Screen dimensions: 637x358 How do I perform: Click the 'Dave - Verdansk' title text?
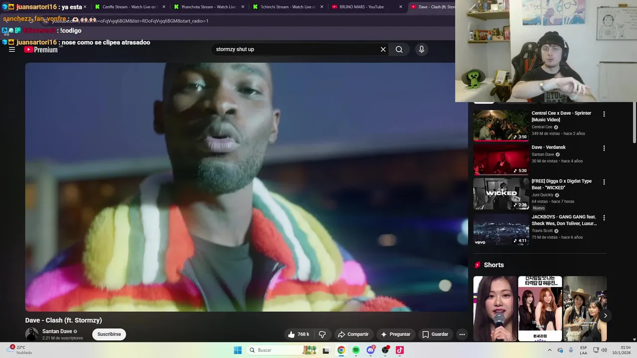click(x=548, y=147)
